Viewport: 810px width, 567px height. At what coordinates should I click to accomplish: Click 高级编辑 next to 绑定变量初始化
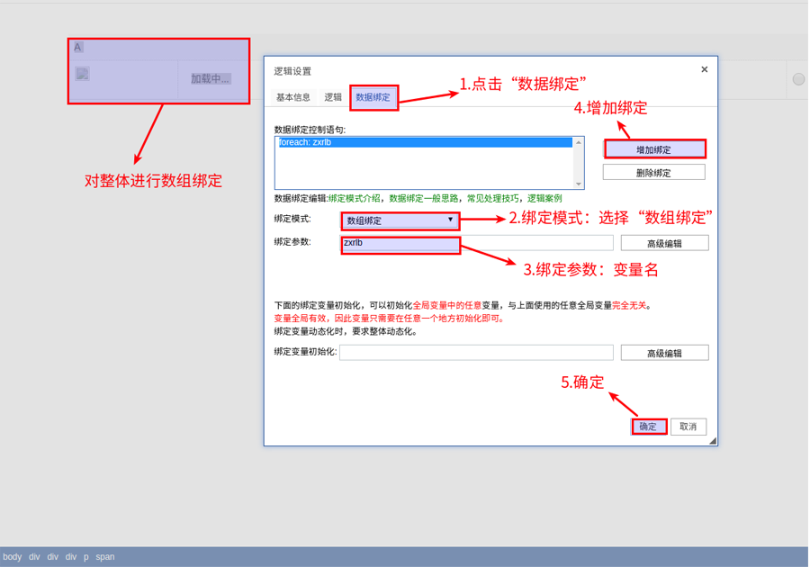(x=664, y=353)
